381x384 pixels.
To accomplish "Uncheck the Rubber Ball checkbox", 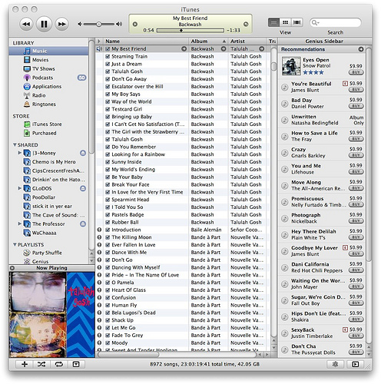I will tap(108, 222).
